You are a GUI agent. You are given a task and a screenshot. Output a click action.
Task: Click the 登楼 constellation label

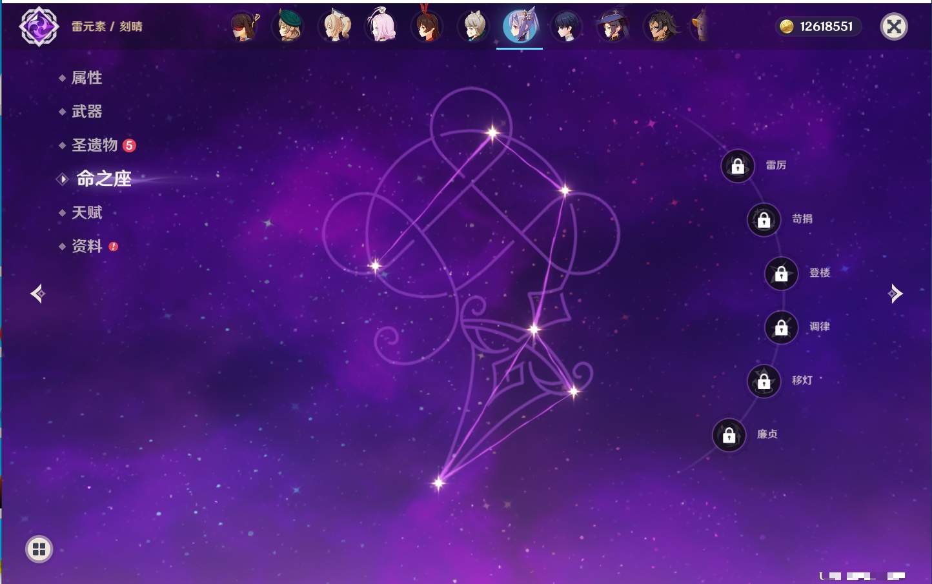tap(820, 272)
